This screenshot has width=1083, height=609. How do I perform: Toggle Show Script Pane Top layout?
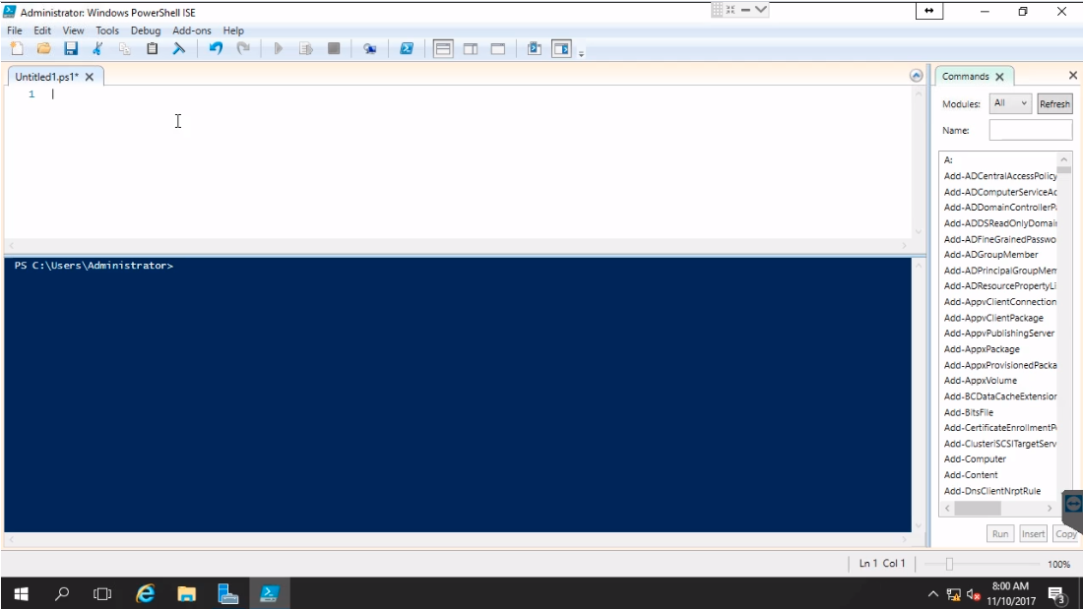(x=443, y=48)
